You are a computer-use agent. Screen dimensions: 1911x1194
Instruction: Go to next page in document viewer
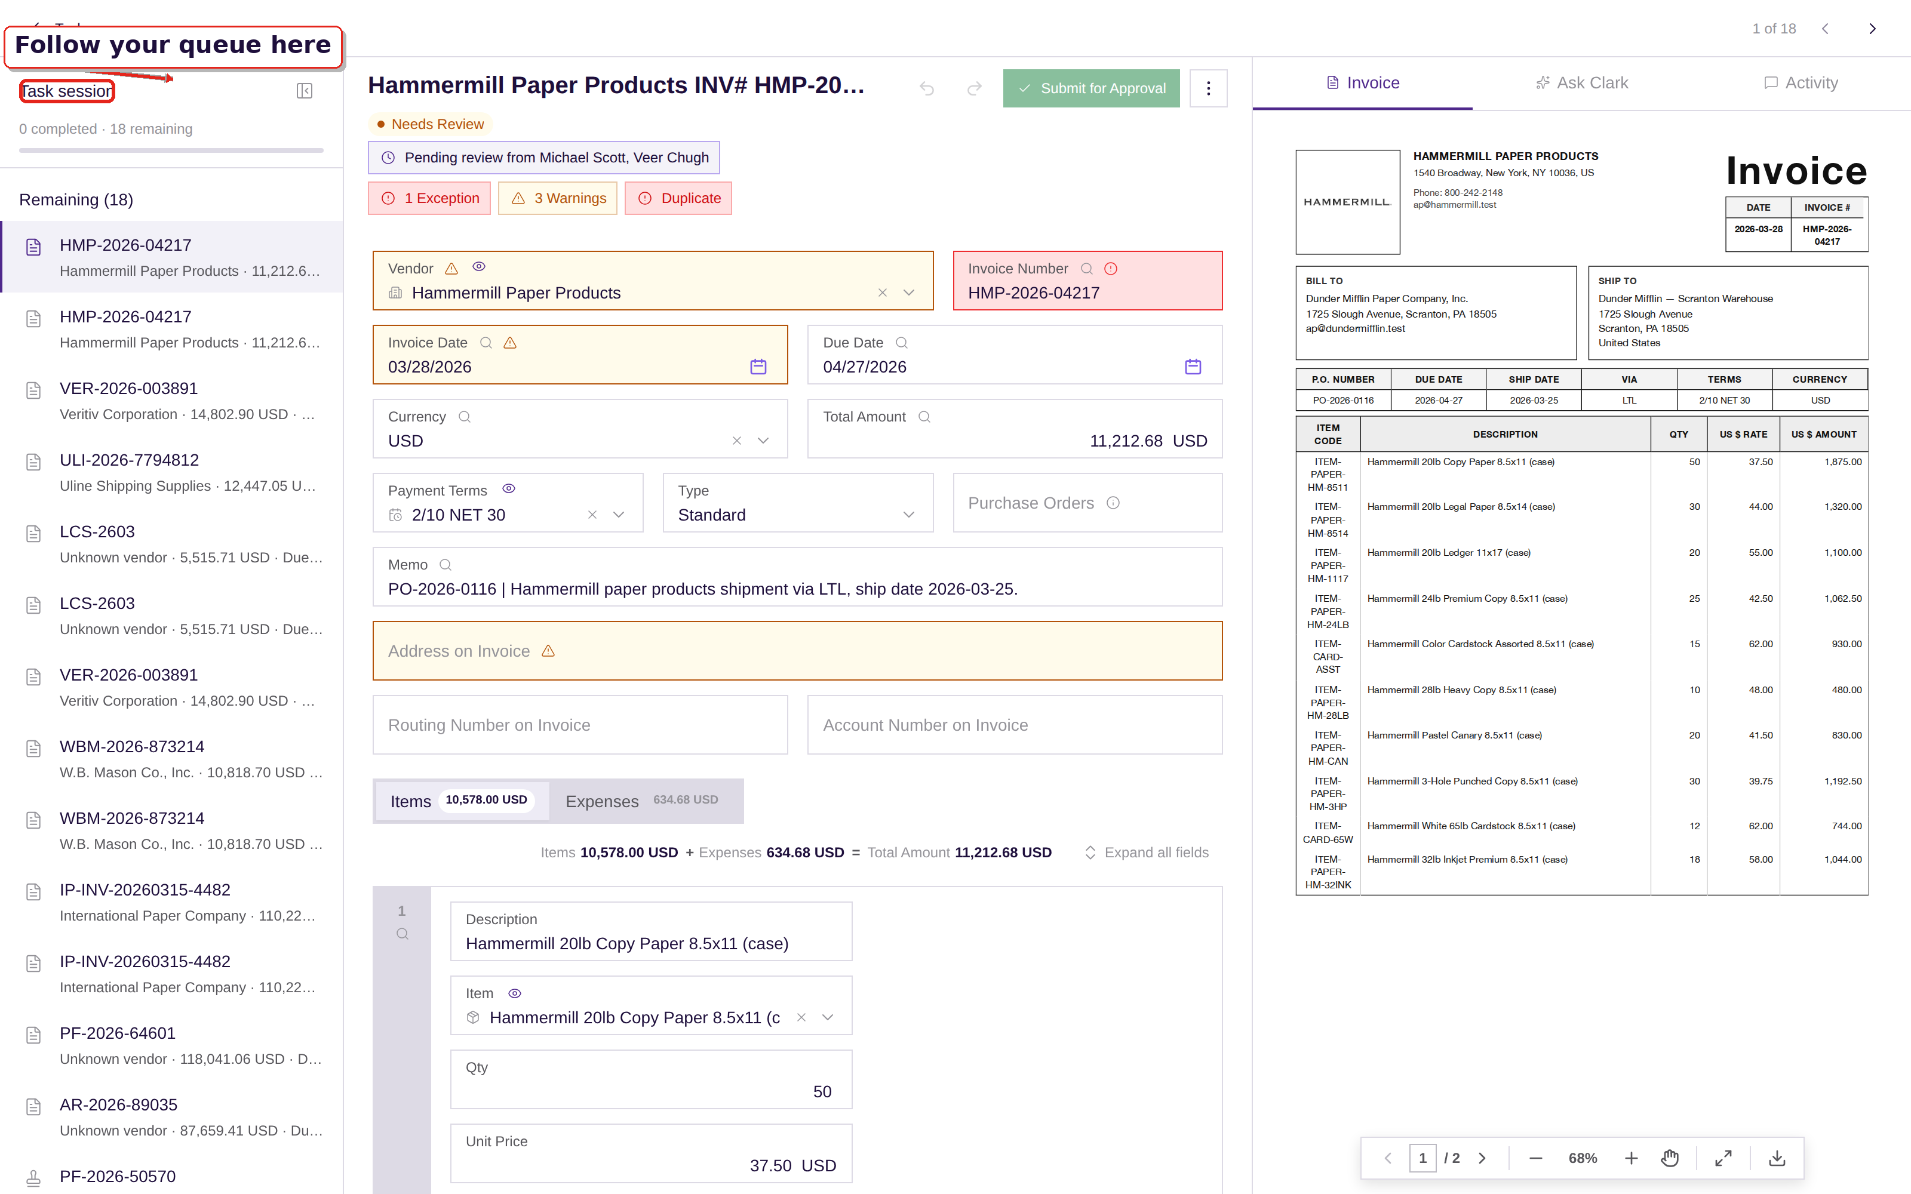pos(1482,1158)
